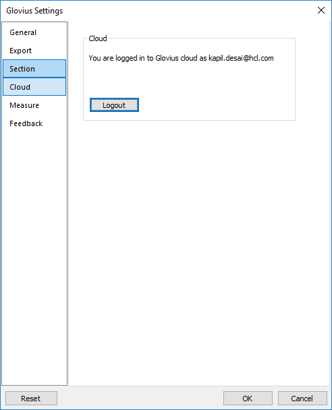Switch to the Export settings page
The image size is (332, 410).
pos(34,51)
